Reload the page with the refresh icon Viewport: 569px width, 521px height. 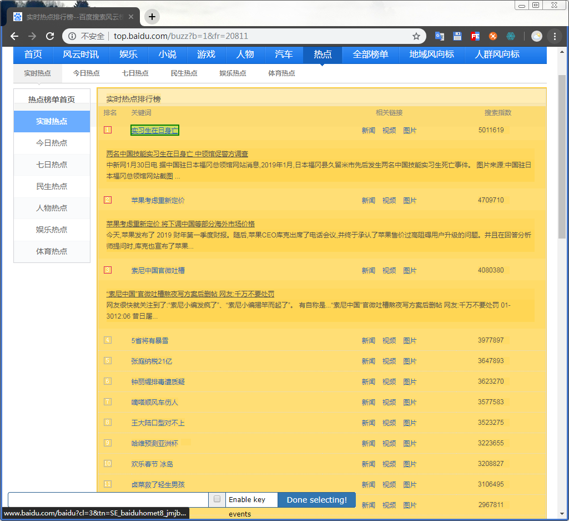tap(50, 36)
